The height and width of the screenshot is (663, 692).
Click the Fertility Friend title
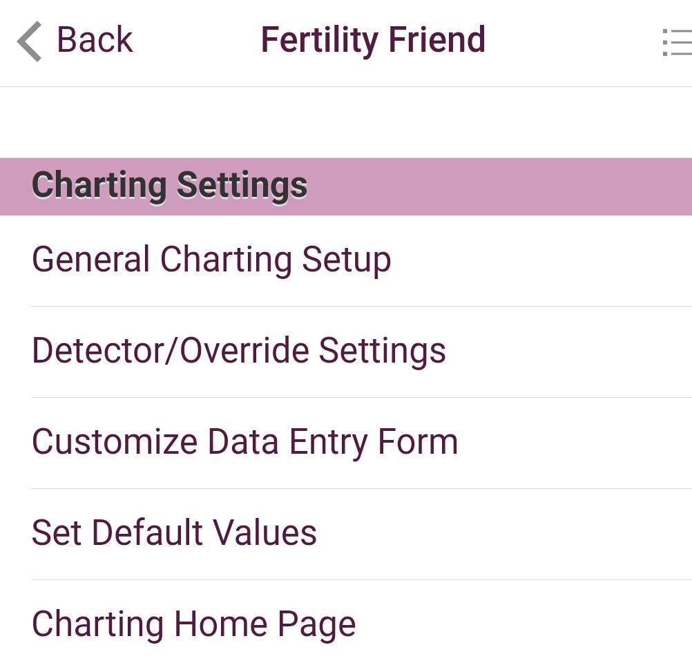[373, 40]
